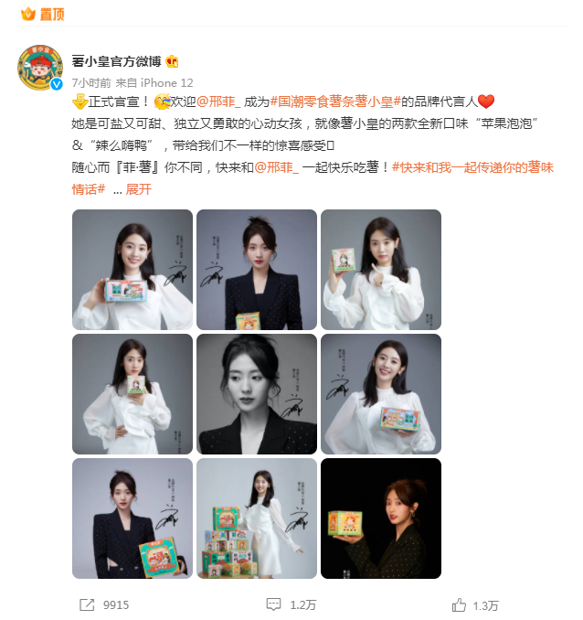The width and height of the screenshot is (583, 620).
Task: Open the first @邢菲_ mention
Action: [x=218, y=102]
